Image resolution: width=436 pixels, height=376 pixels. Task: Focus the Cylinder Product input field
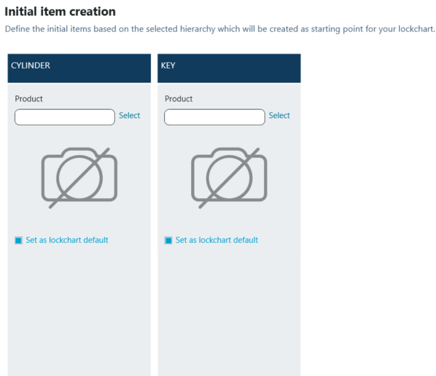point(64,117)
